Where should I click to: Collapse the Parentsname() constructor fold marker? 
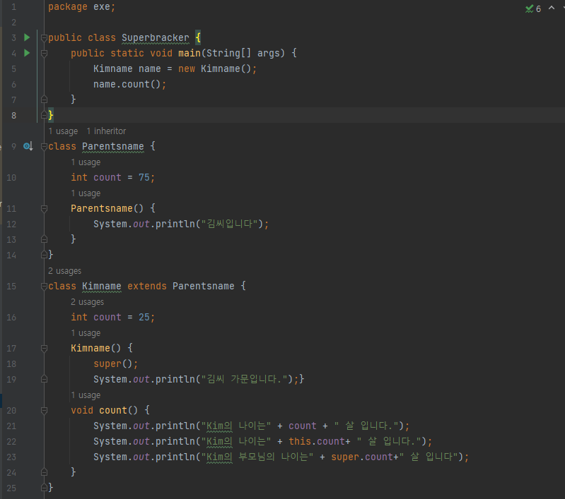44,209
